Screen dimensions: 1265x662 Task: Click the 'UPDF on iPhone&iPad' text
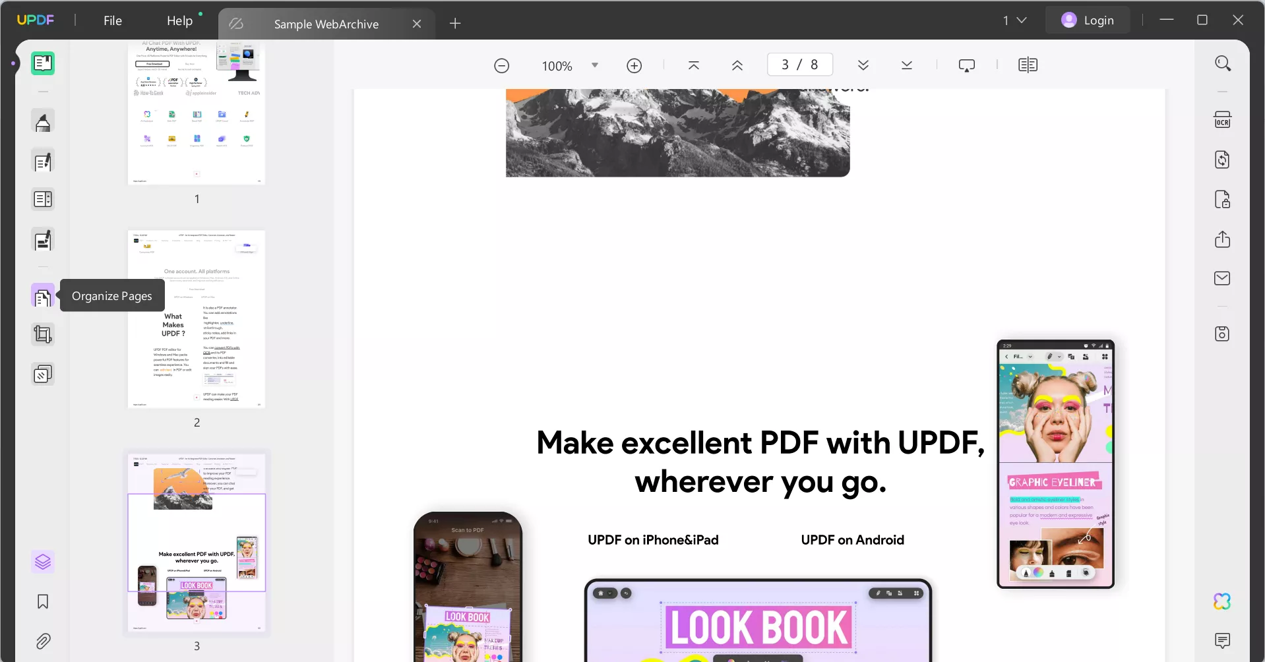[x=653, y=540]
